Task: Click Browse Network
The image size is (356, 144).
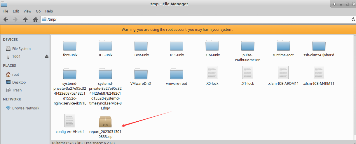Action: click(x=25, y=108)
